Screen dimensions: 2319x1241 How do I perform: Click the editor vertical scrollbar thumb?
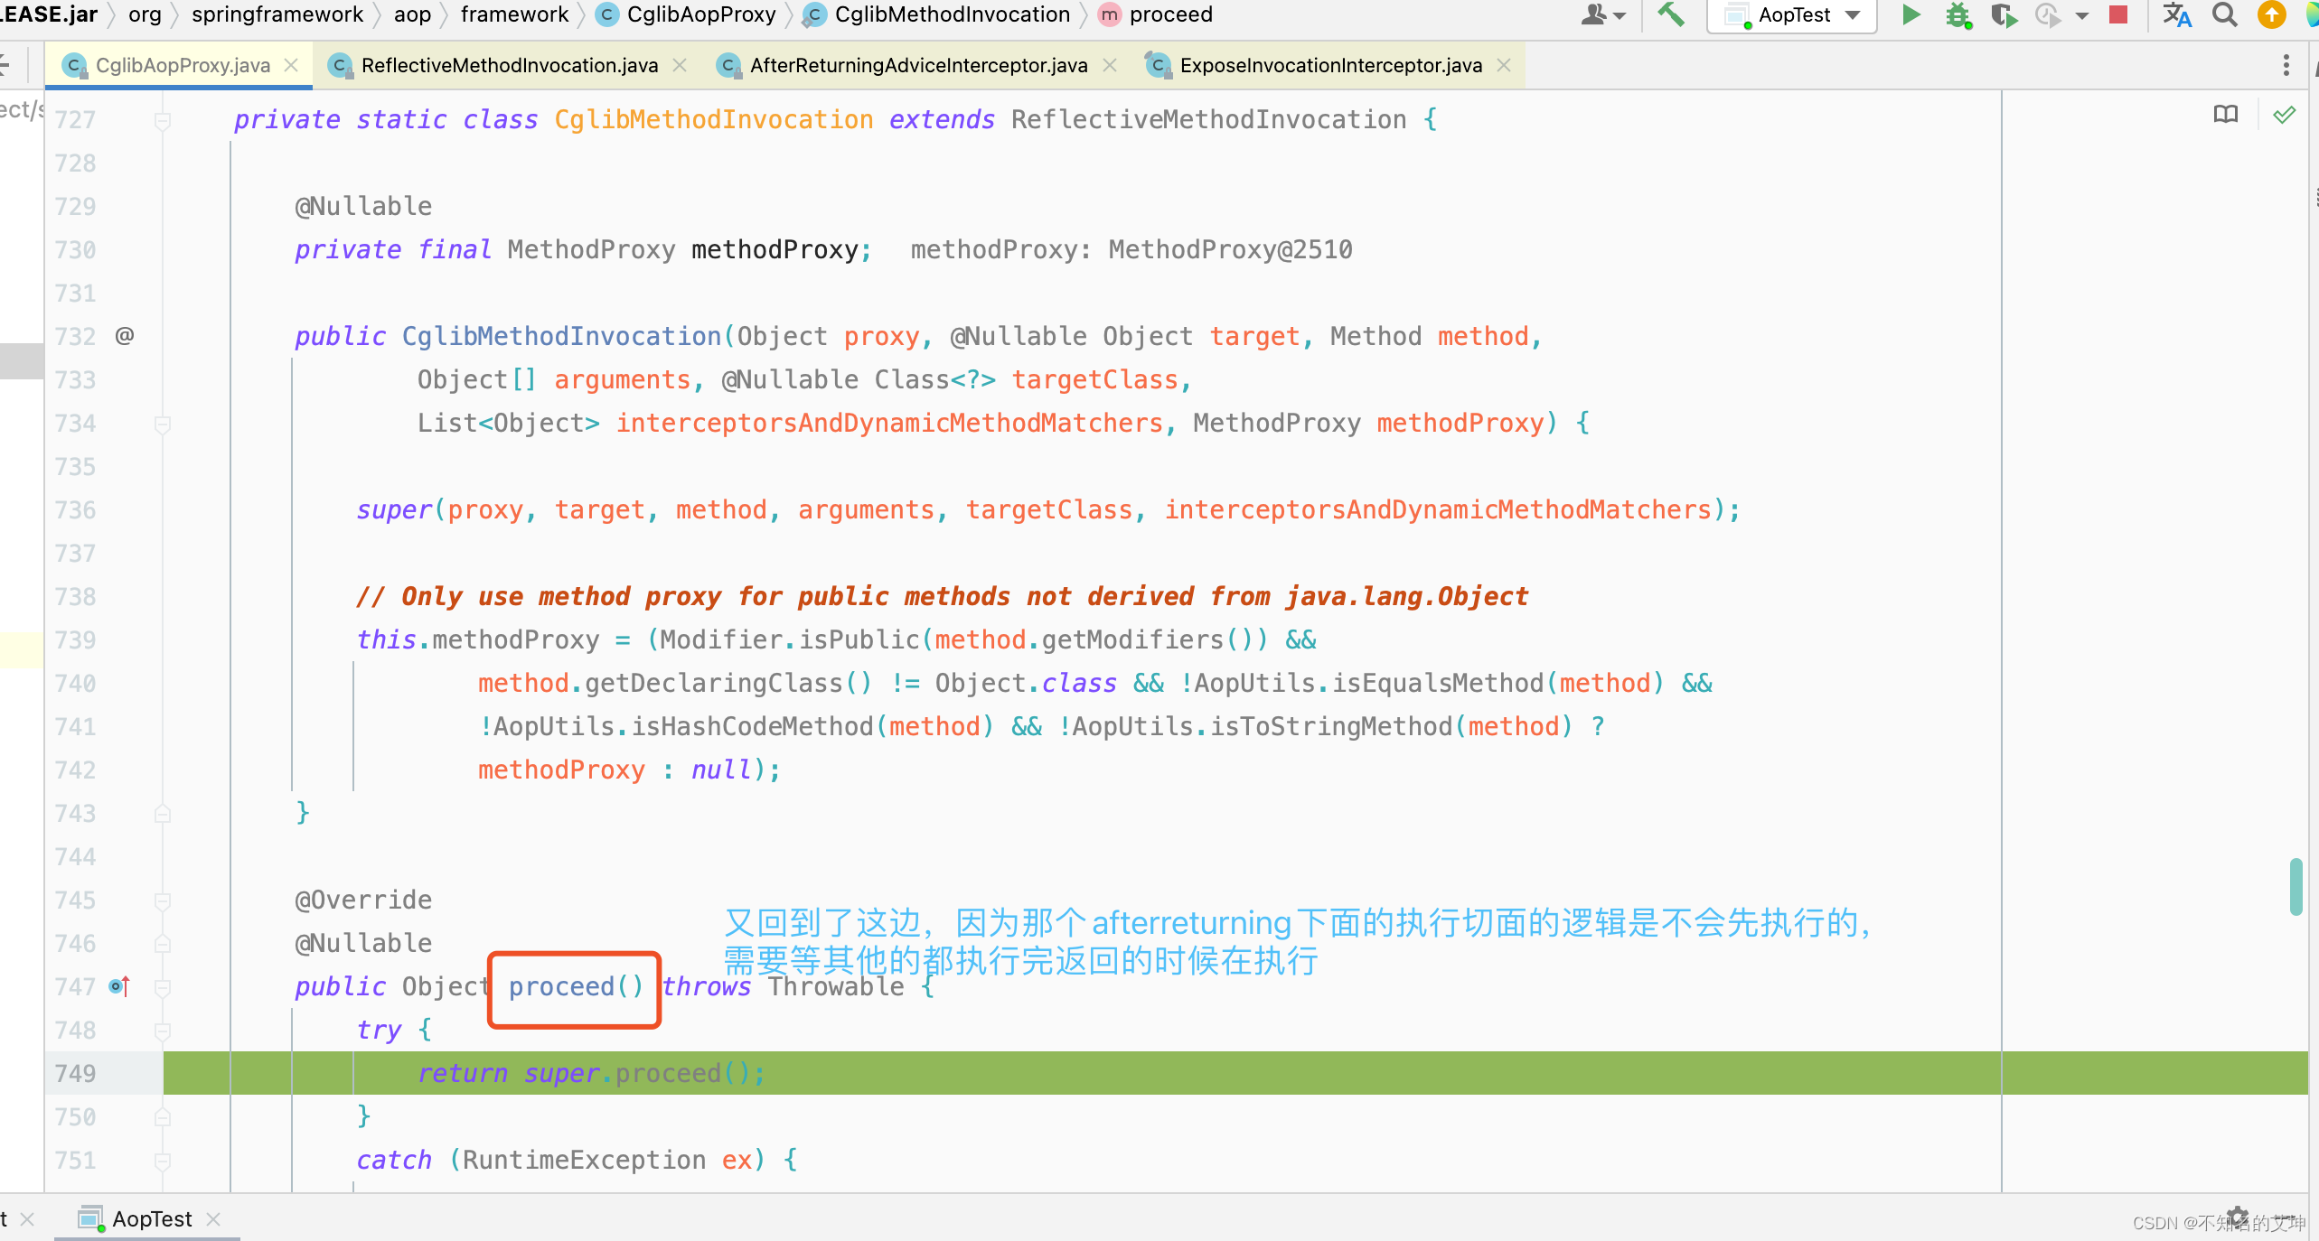[2296, 886]
